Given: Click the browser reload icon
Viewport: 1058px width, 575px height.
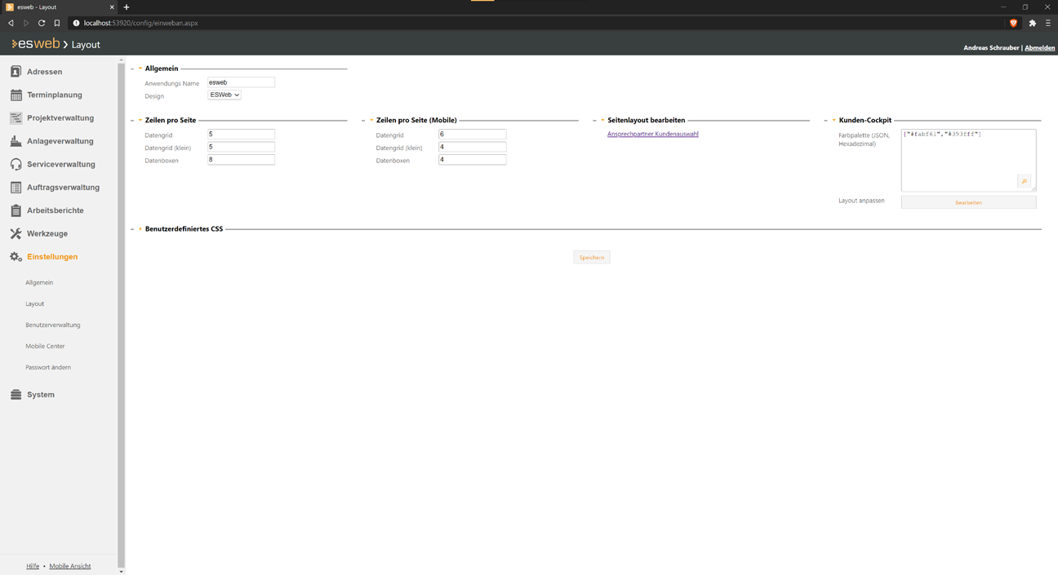Looking at the screenshot, I should pyautogui.click(x=42, y=23).
